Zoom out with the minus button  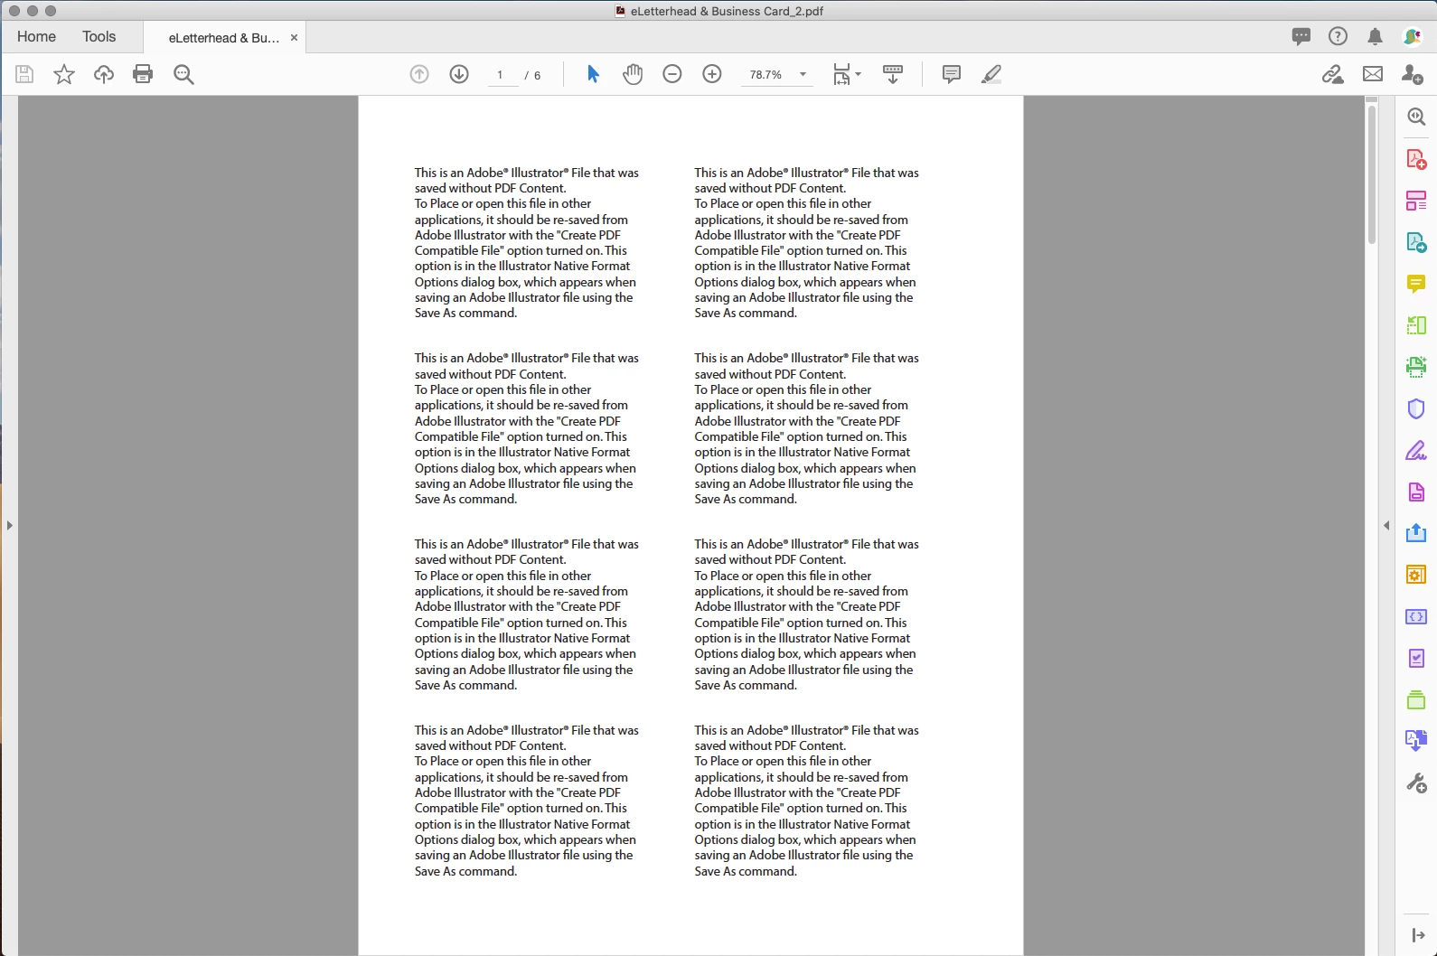672,74
